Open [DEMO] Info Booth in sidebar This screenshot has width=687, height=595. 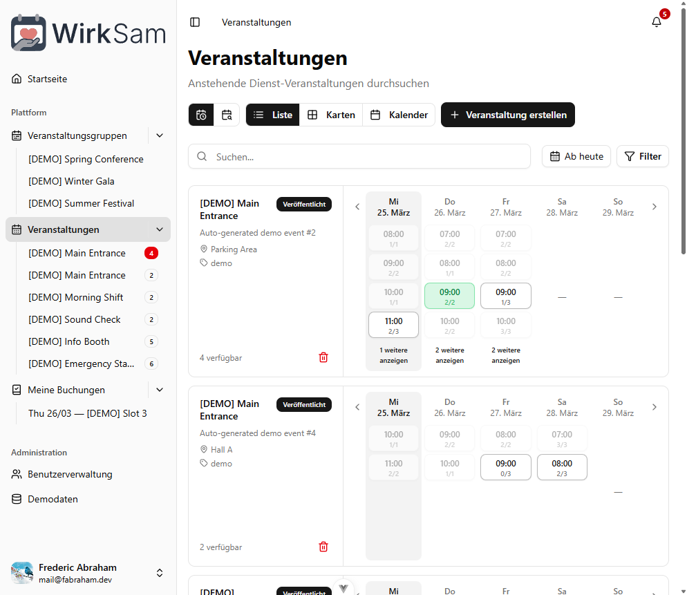point(93,342)
